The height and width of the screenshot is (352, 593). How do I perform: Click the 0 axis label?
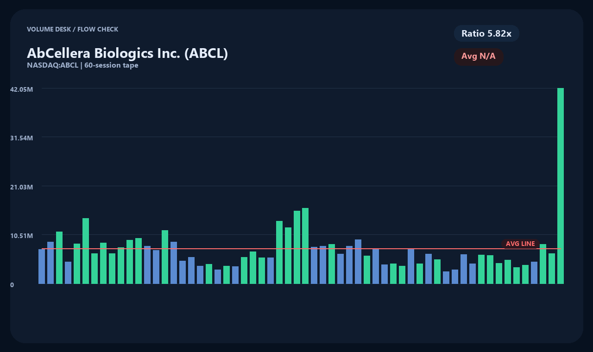pyautogui.click(x=12, y=285)
